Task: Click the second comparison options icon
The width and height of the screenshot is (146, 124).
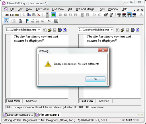Action: pos(111,15)
